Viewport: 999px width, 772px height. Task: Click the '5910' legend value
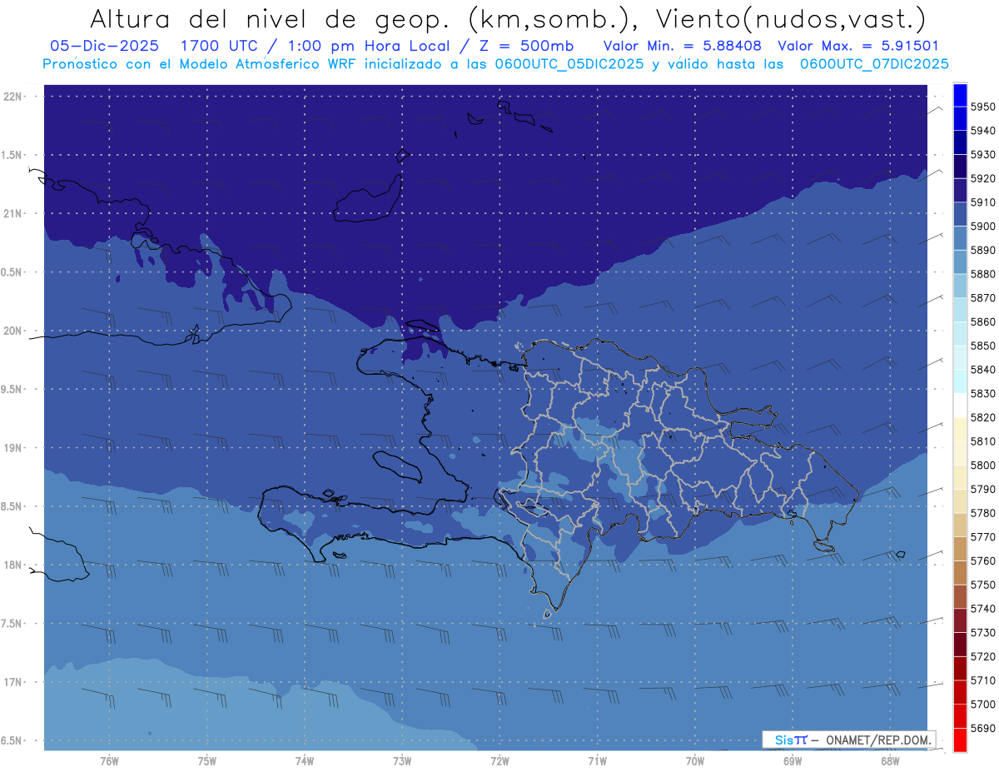(x=983, y=202)
